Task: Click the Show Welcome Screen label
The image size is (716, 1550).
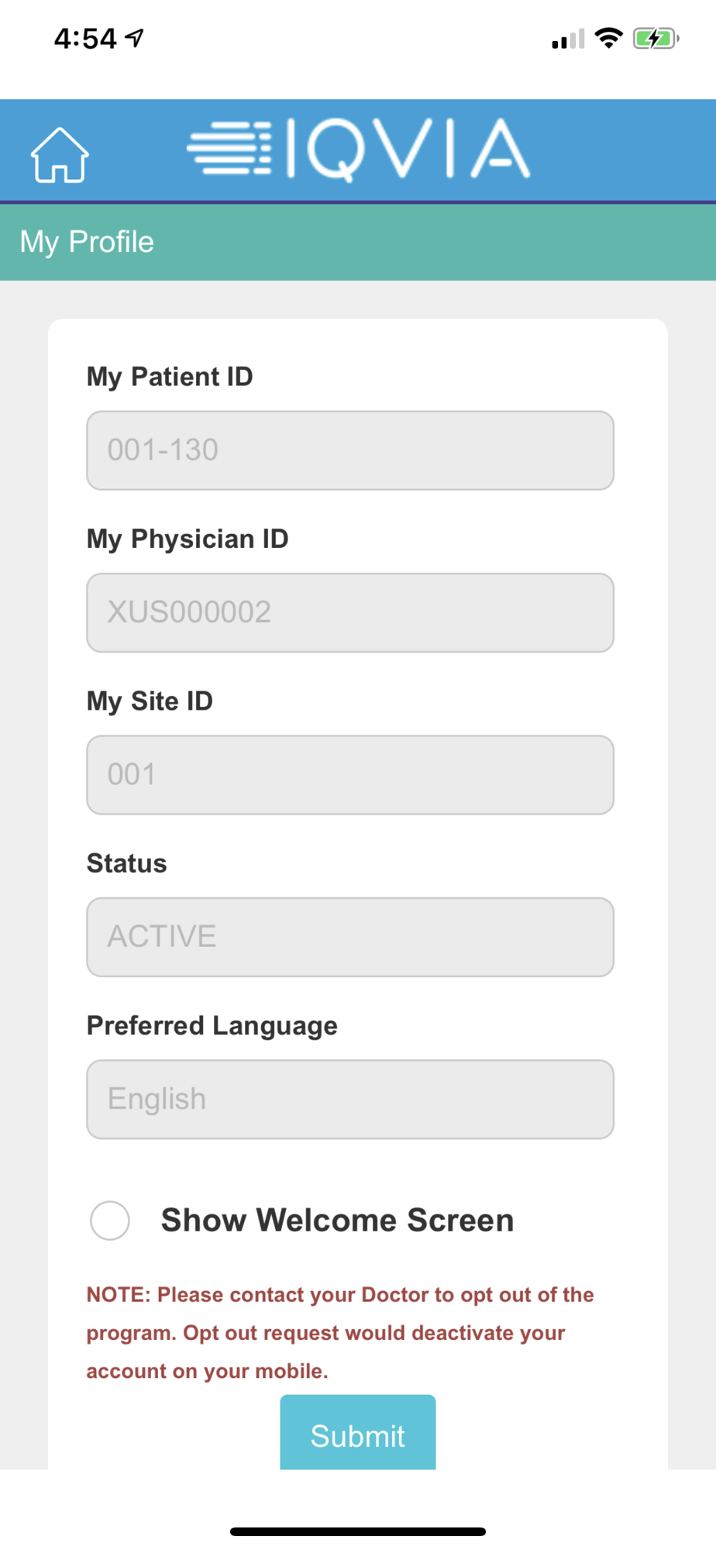Action: (x=337, y=1221)
